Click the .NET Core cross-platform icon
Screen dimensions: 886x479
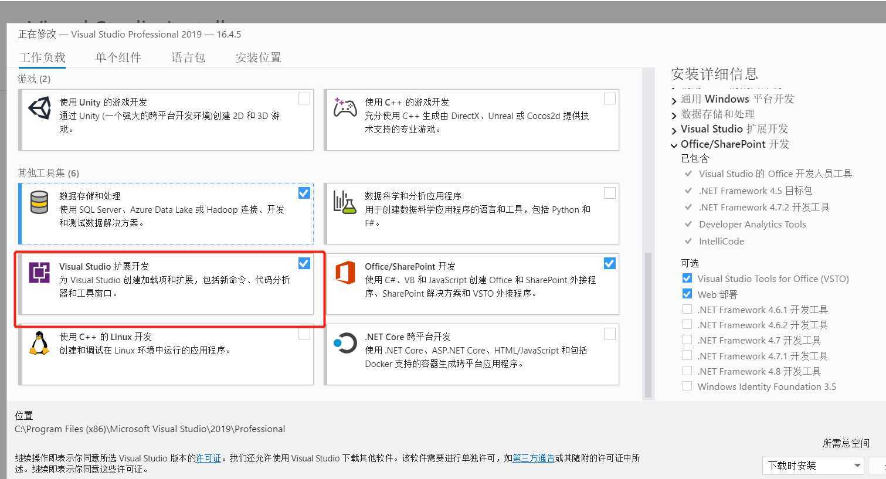coord(345,343)
